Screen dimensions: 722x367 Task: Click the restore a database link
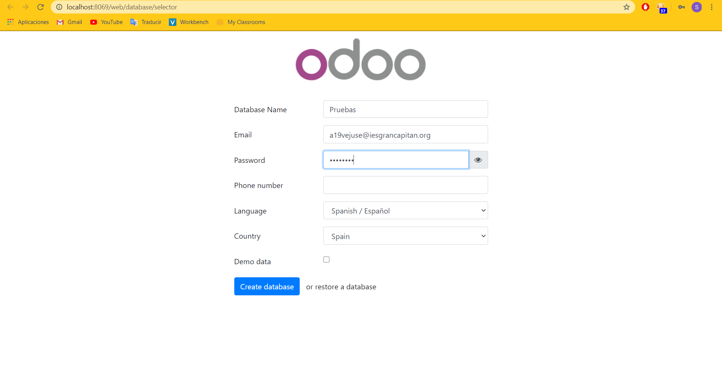pos(341,287)
